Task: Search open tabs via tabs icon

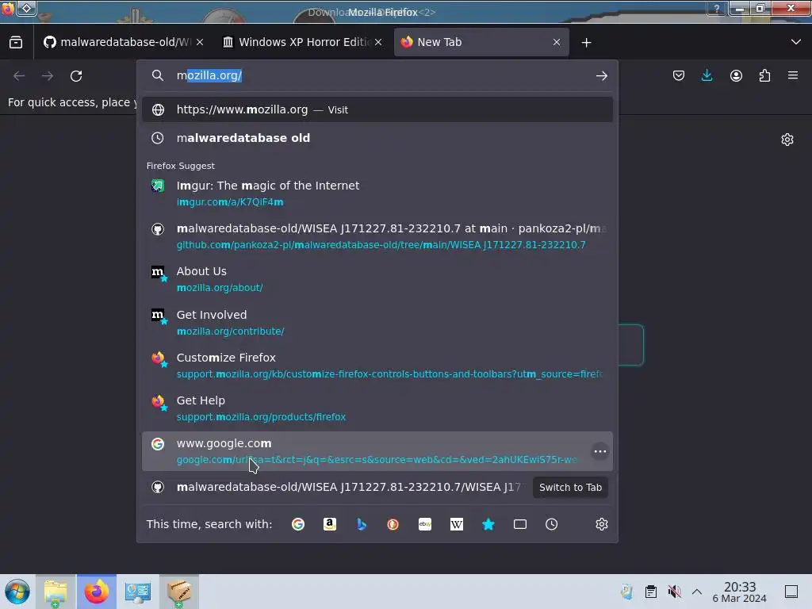Action: click(x=520, y=524)
